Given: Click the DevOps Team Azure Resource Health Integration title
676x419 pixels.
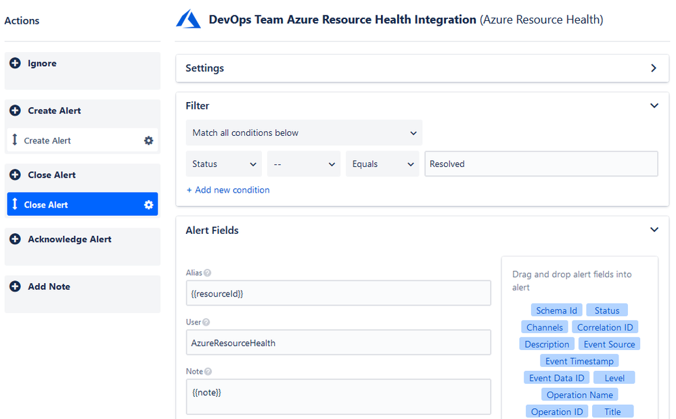Looking at the screenshot, I should click(x=342, y=20).
